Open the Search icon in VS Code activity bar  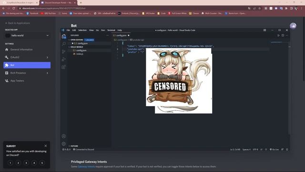click(63, 44)
